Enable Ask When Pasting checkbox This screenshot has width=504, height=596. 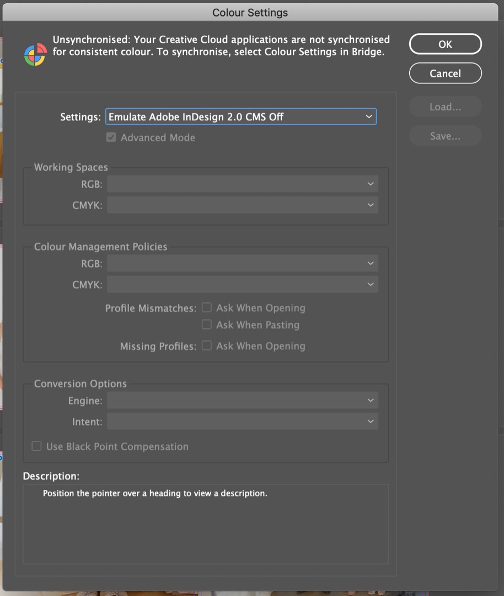[x=207, y=324]
